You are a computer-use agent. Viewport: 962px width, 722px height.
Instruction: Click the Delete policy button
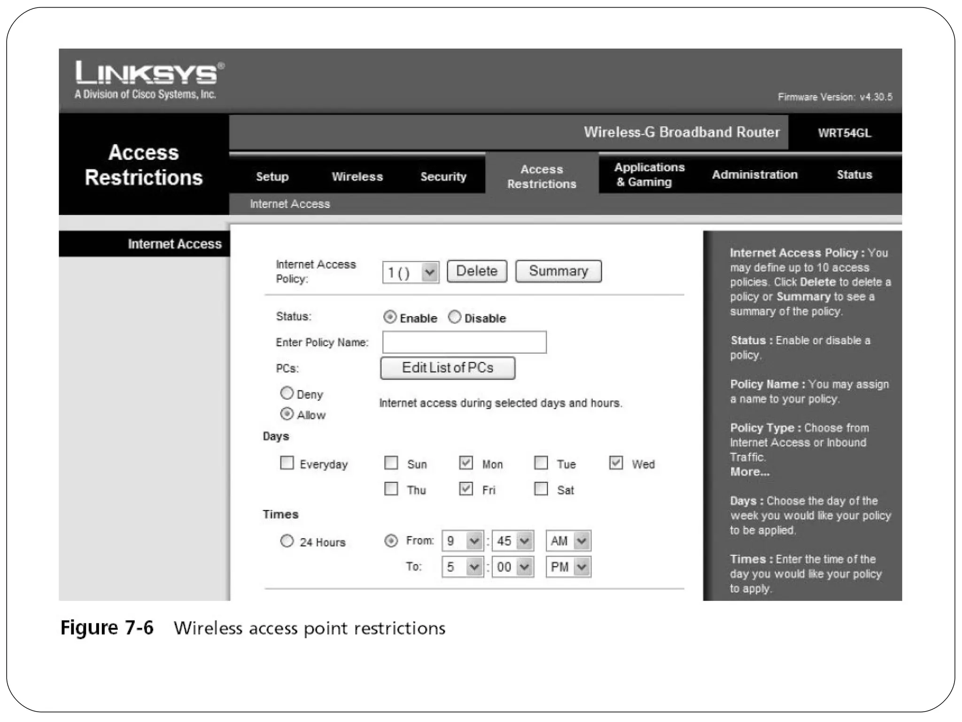tap(476, 271)
